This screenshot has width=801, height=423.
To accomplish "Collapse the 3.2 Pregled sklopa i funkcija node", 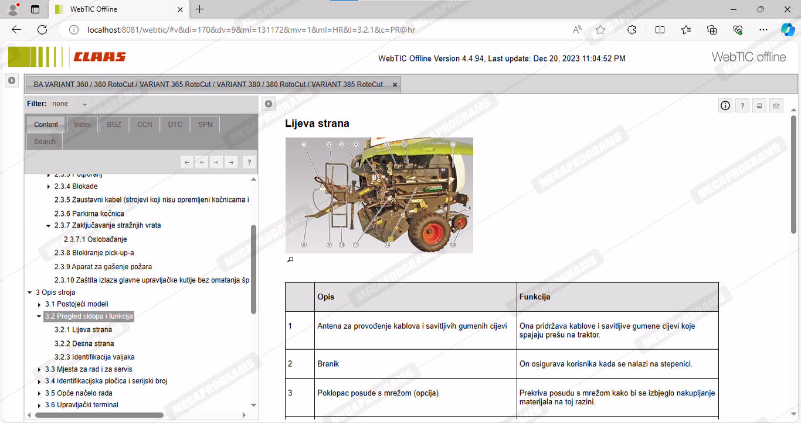I will point(39,317).
